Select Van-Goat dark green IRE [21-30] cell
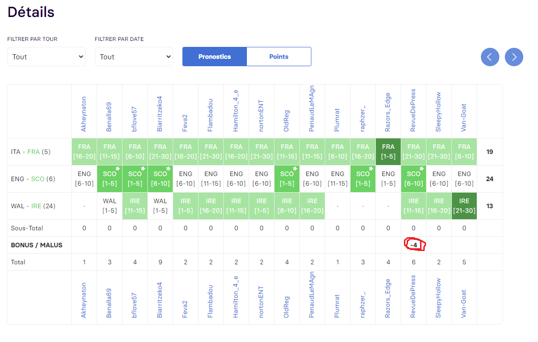Viewport: 538px width, 342px height. (x=464, y=206)
